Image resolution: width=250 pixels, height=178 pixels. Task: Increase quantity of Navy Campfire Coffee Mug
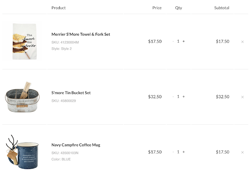(184, 152)
